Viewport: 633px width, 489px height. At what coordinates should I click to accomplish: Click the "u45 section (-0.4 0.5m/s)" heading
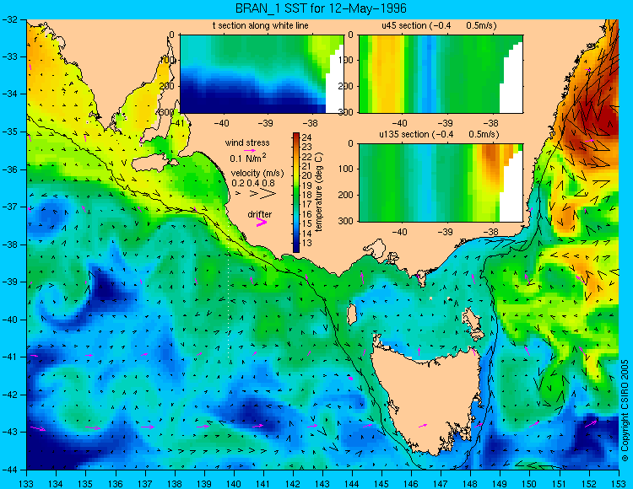pos(439,25)
